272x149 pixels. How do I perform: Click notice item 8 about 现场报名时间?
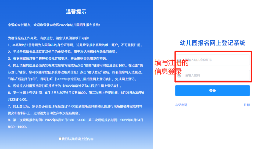[76, 123]
